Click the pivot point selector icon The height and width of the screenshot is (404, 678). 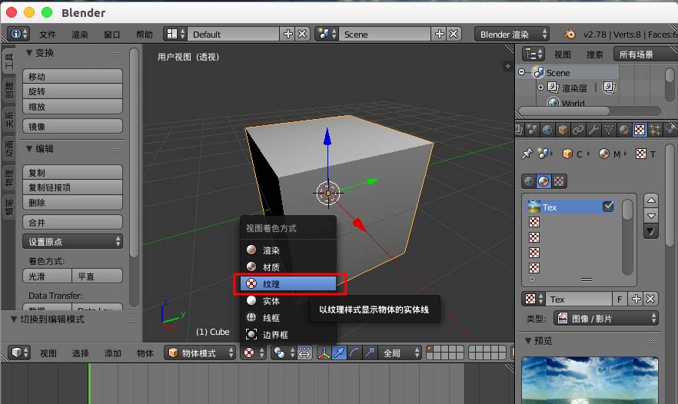[x=284, y=353]
